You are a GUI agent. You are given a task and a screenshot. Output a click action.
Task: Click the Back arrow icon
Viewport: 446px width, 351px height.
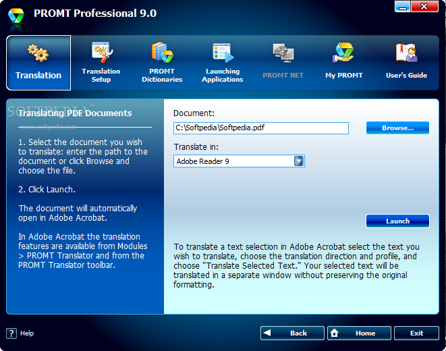coord(267,333)
